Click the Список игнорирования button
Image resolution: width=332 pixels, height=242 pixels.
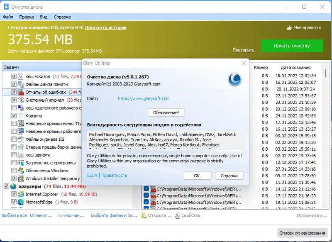click(303, 232)
